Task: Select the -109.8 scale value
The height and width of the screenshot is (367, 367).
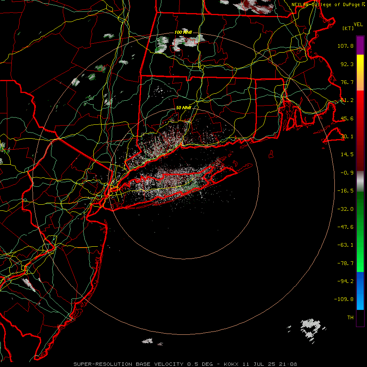Action: [344, 299]
